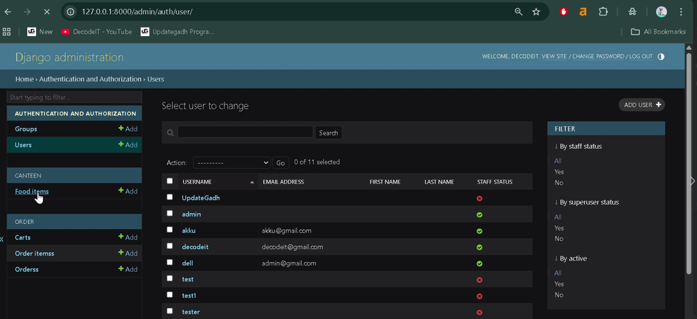Click the VIEW SITE link
The height and width of the screenshot is (319, 697).
554,56
